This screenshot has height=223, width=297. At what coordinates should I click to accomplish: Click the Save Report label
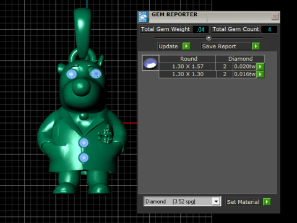point(226,46)
